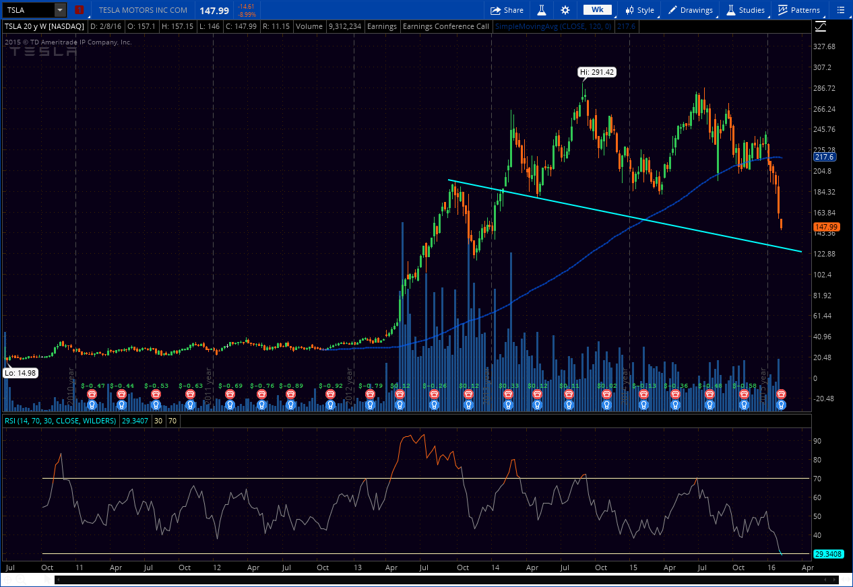This screenshot has width=853, height=587.
Task: Click the earnings phone icon under $-0.47
Action: click(92, 394)
